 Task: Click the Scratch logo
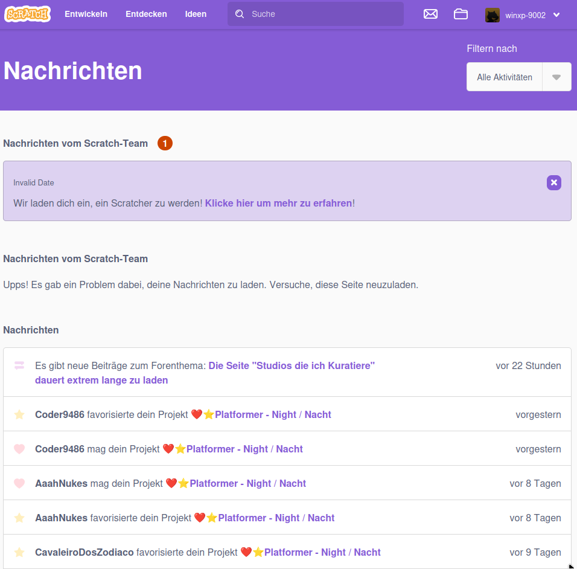click(27, 14)
